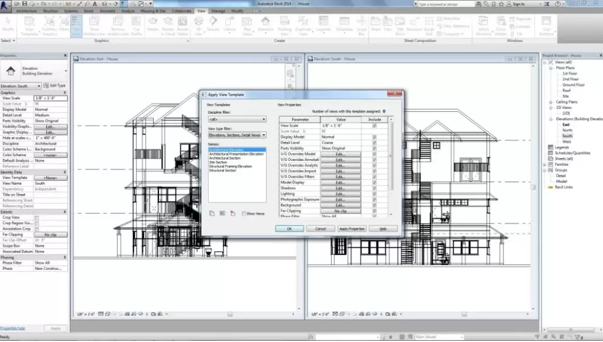
Task: Uncheck Include for View Scale row
Action: (374, 125)
